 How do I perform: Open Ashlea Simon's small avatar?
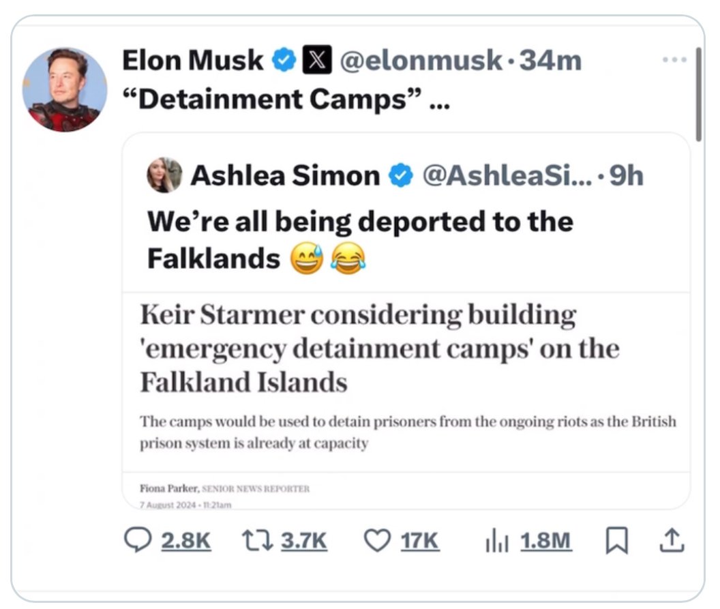[164, 176]
